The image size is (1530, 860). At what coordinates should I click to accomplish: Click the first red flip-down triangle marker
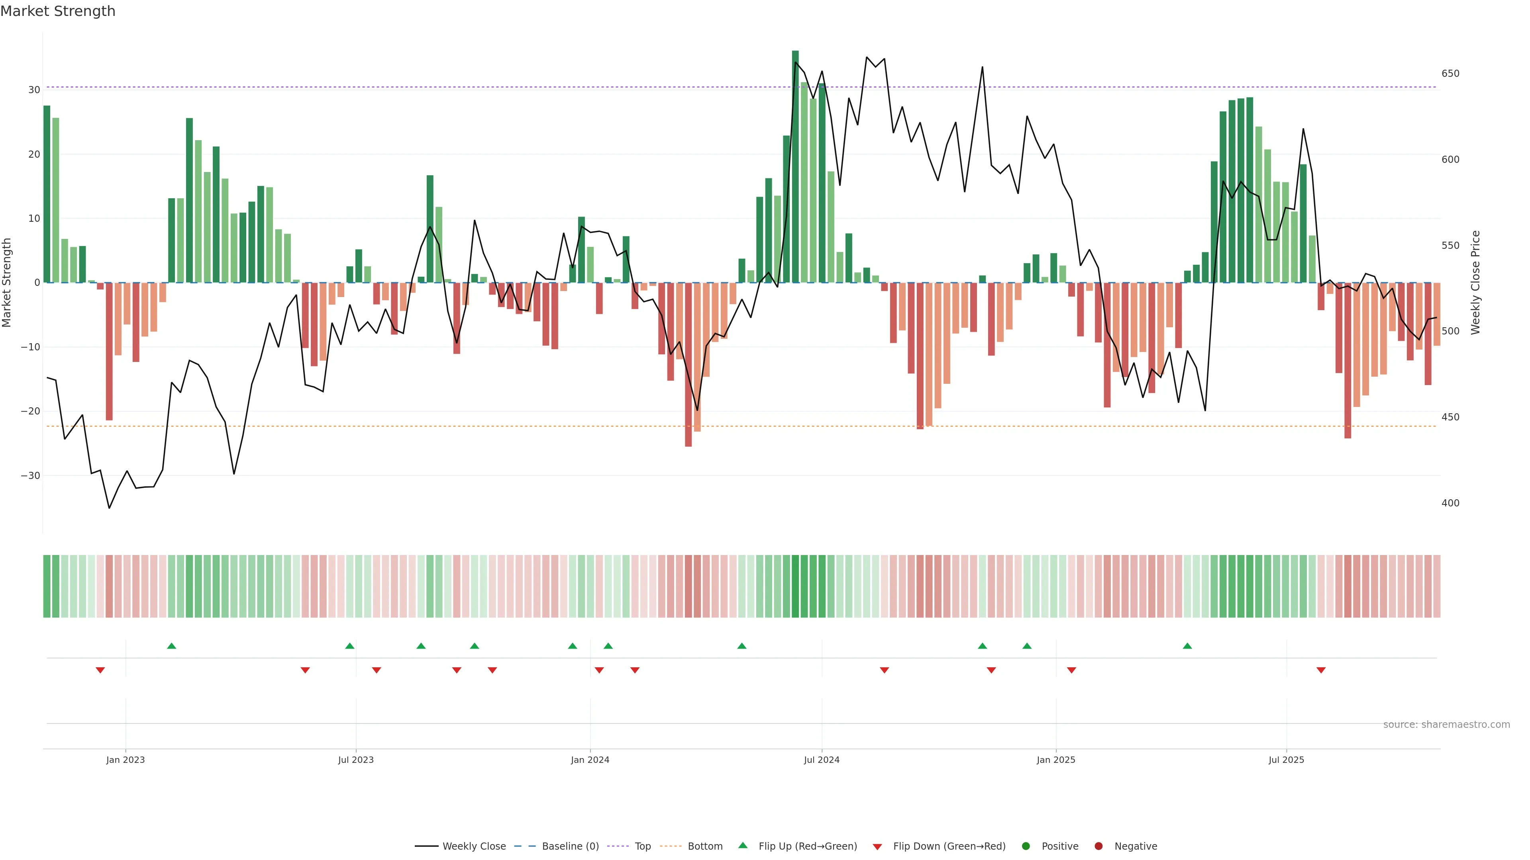[x=100, y=670]
